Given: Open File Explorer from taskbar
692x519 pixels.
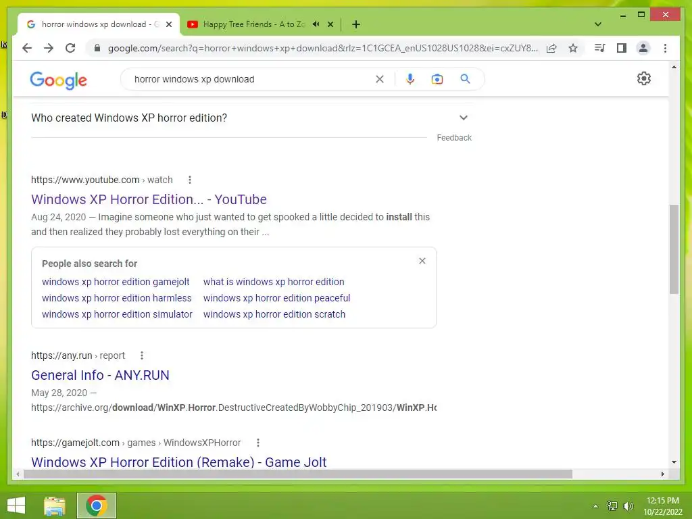Looking at the screenshot, I should [55, 505].
